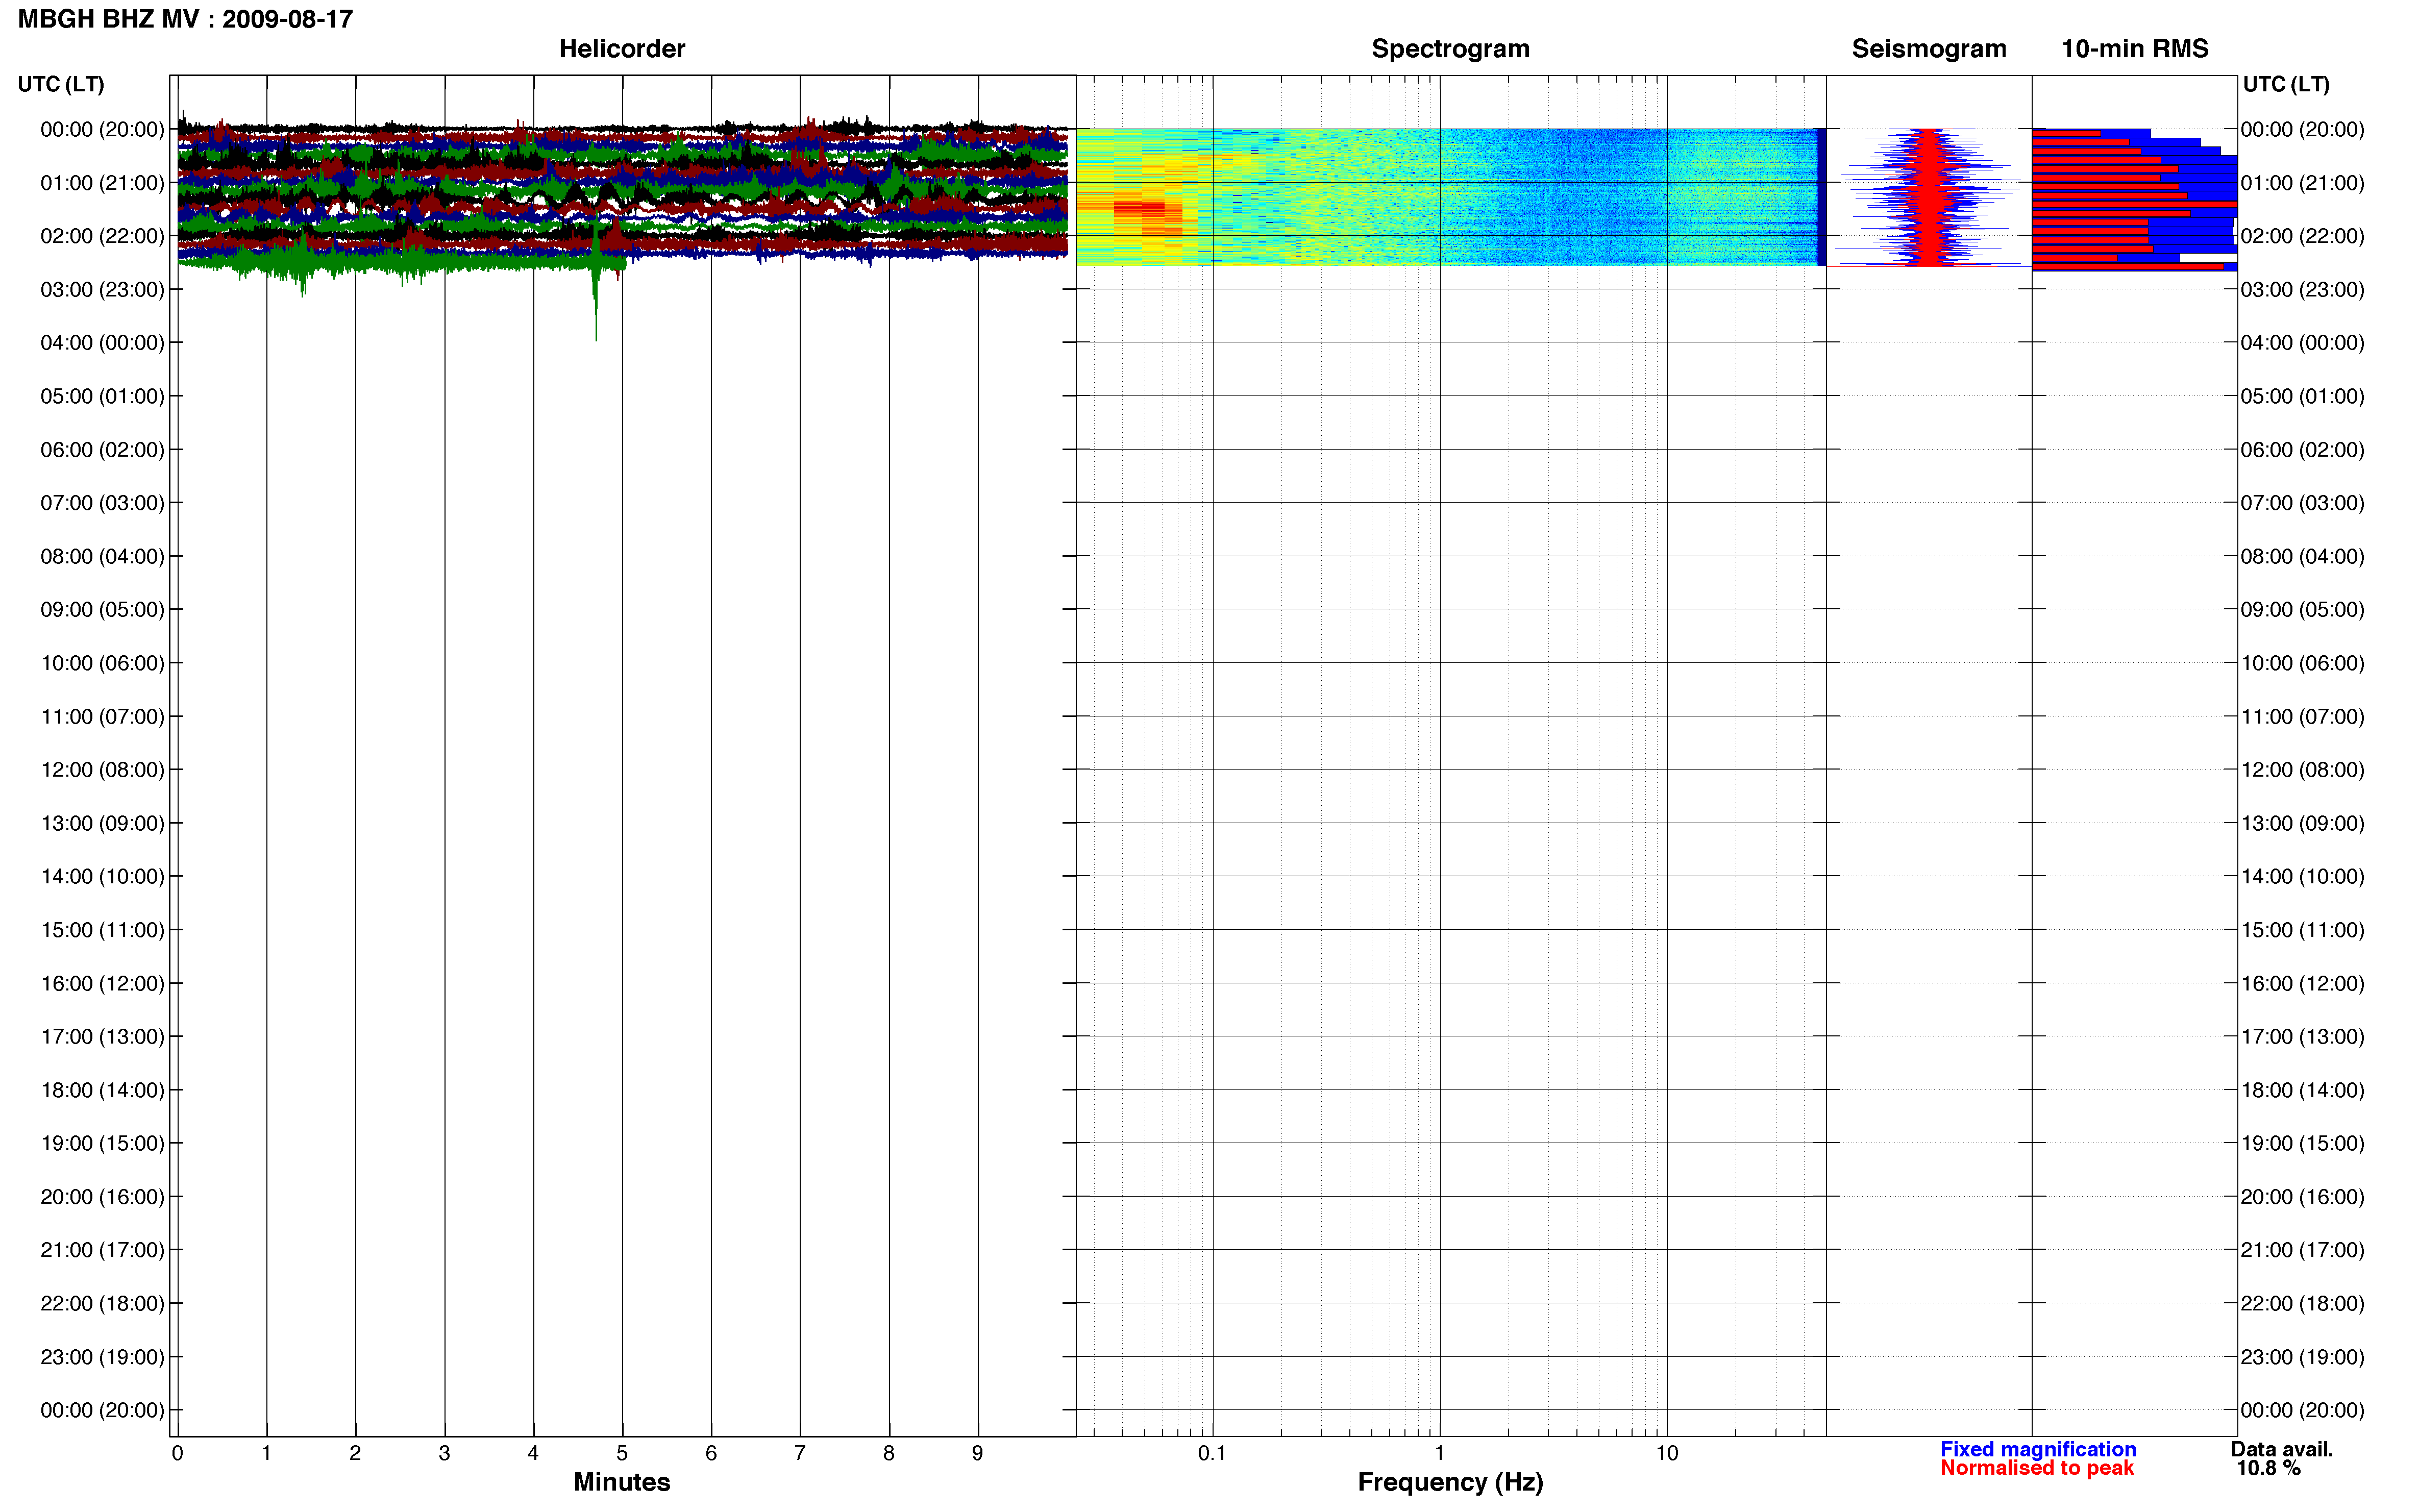This screenshot has height=1512, width=2419.
Task: Click 07:00 (03:00) on the RMS time axis
Action: pos(2302,503)
